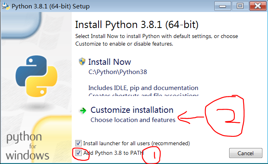Click the green arrow next to Customize installation
Screen dimensions: 268x164
(x=83, y=110)
